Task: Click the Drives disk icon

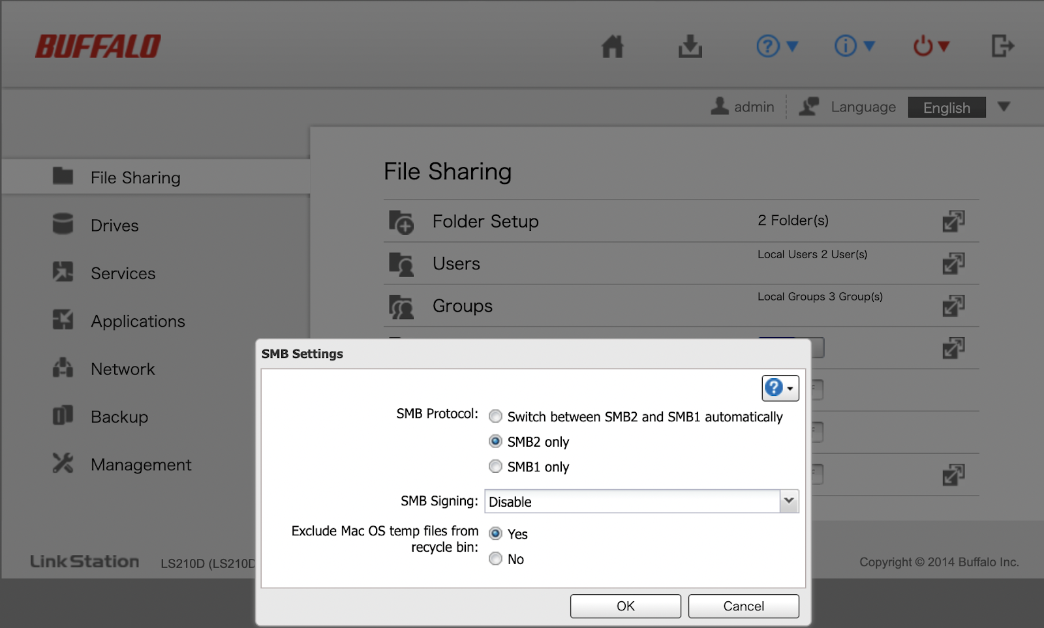Action: tap(63, 224)
